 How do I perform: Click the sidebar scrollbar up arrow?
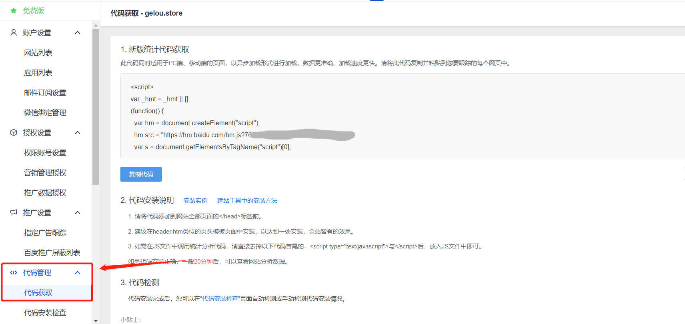[96, 25]
